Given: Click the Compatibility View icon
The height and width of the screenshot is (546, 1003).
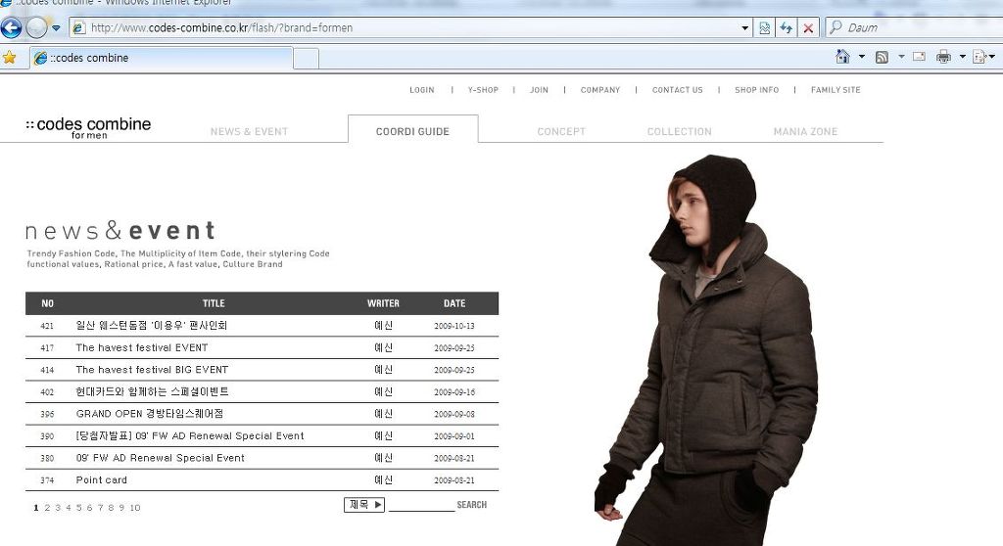Looking at the screenshot, I should point(764,28).
